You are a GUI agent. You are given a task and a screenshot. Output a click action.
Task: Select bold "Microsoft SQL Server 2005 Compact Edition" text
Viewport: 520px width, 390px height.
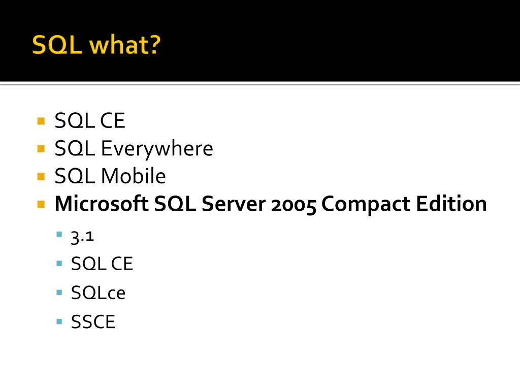[271, 204]
